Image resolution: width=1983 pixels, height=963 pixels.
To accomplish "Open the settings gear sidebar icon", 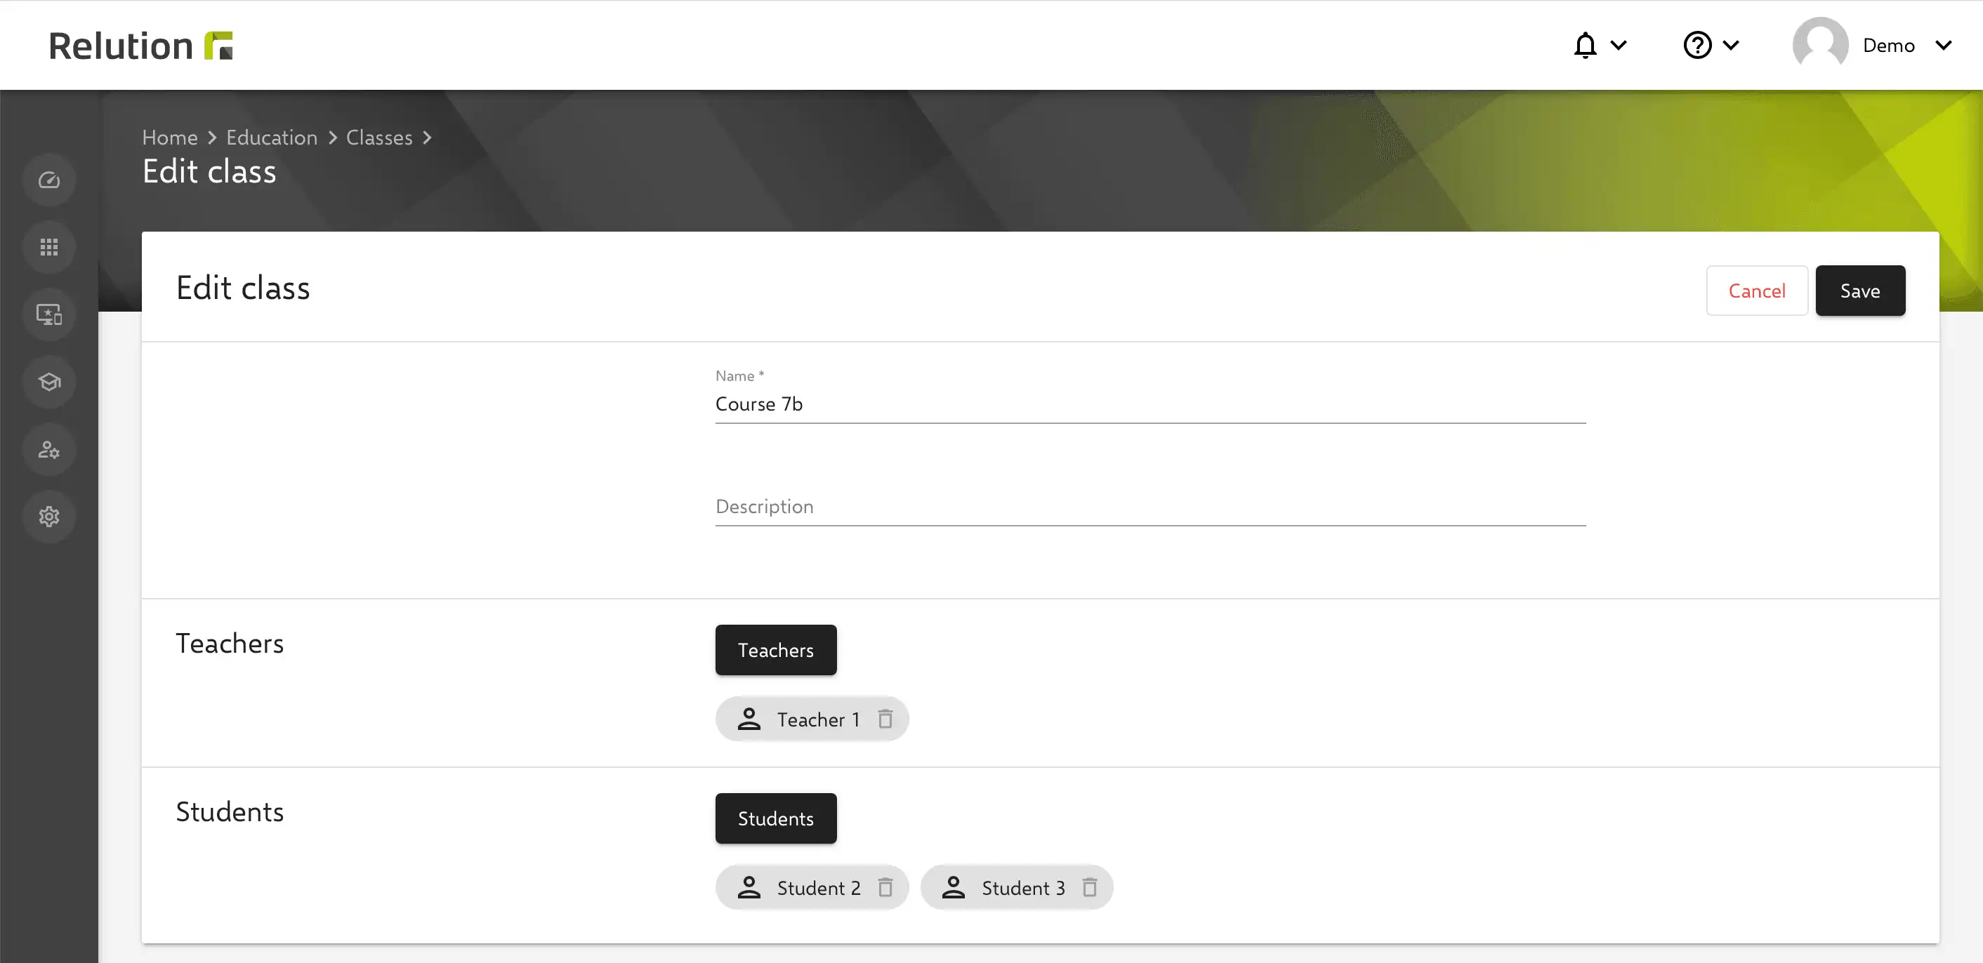I will tap(49, 516).
